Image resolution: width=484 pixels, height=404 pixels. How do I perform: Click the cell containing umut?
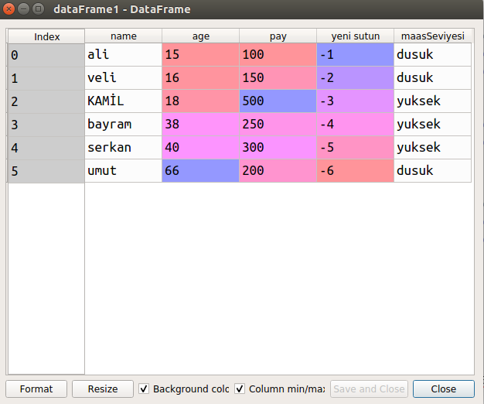124,170
